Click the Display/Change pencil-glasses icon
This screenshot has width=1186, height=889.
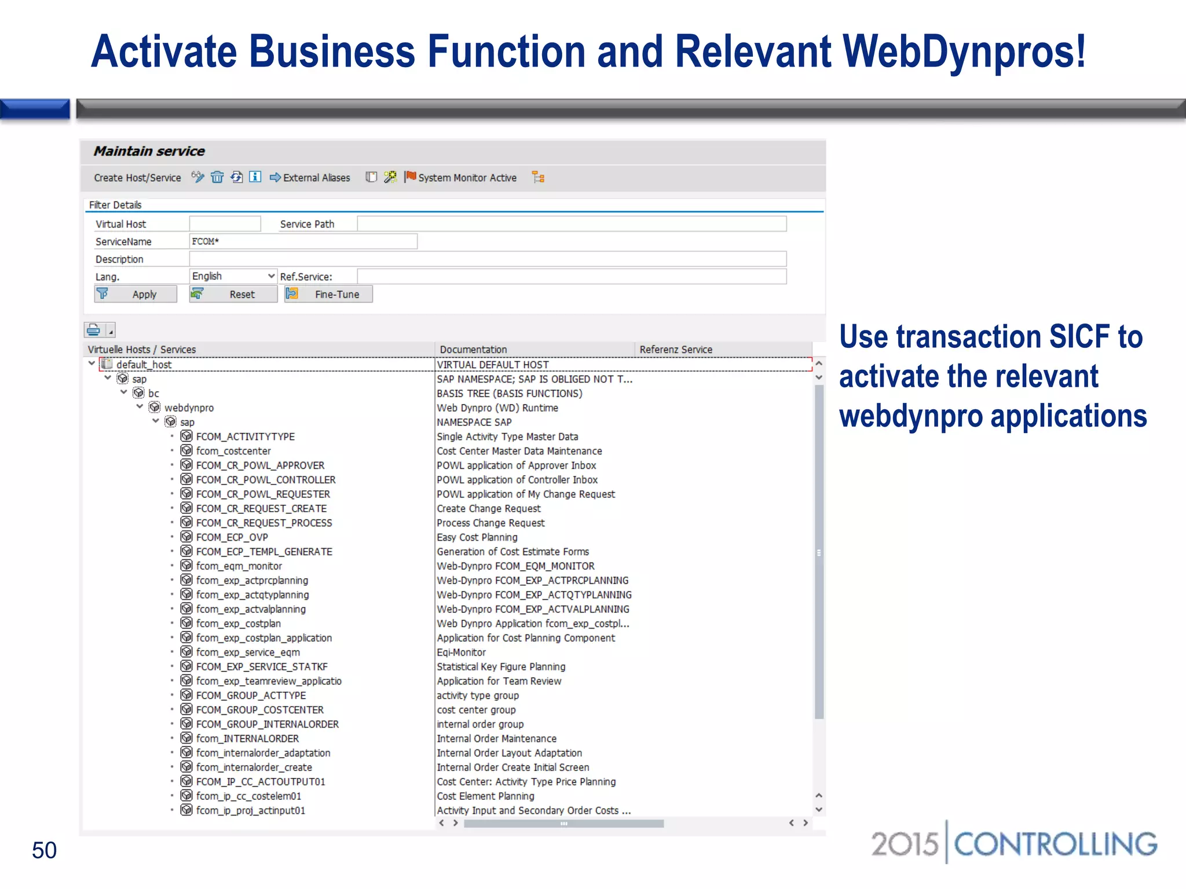[x=197, y=177]
